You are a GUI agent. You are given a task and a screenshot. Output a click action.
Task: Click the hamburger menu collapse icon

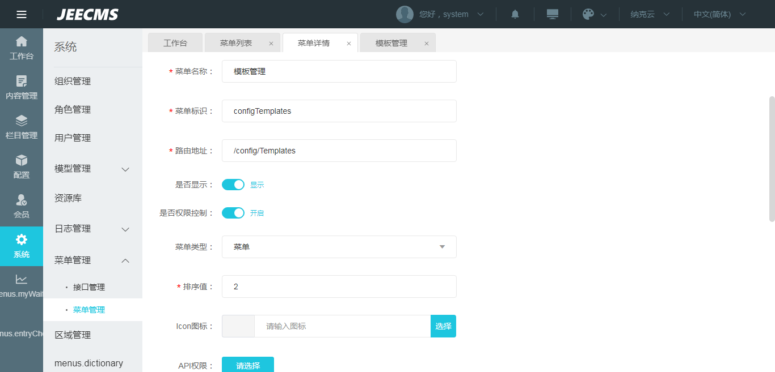click(22, 14)
